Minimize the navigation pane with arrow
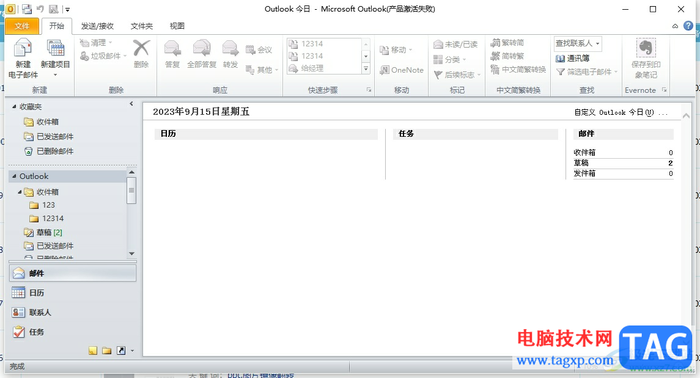 tap(131, 104)
